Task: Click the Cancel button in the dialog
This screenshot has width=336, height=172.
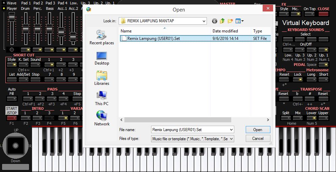Action: (258, 138)
